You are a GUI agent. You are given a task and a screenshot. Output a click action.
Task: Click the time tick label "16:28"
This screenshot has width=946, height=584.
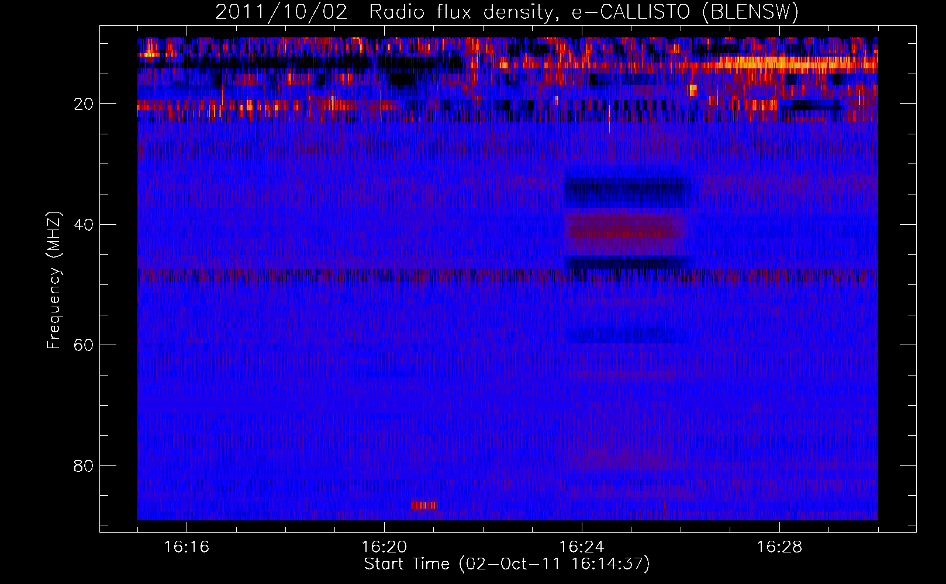point(779,547)
